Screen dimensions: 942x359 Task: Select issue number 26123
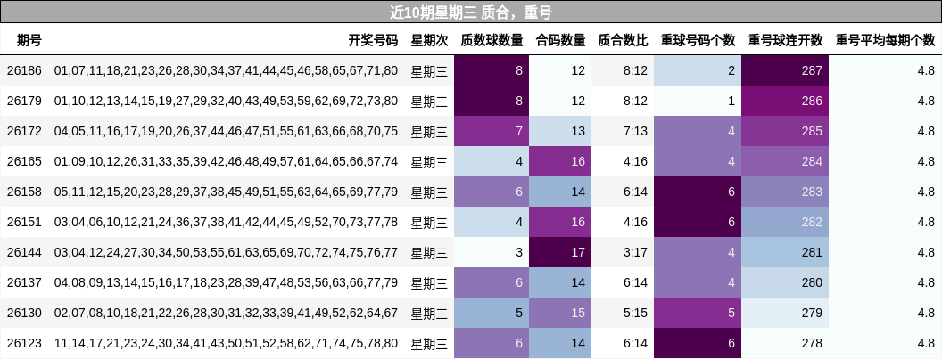(x=25, y=343)
